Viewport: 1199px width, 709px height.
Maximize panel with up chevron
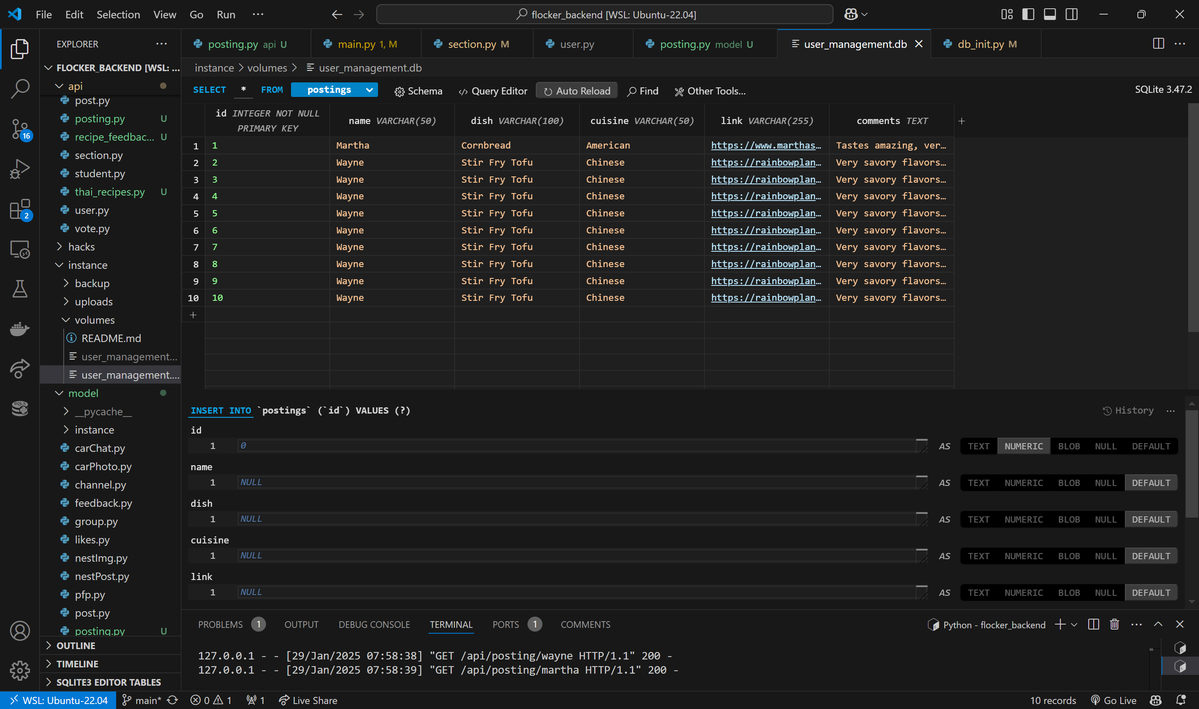[x=1158, y=625]
